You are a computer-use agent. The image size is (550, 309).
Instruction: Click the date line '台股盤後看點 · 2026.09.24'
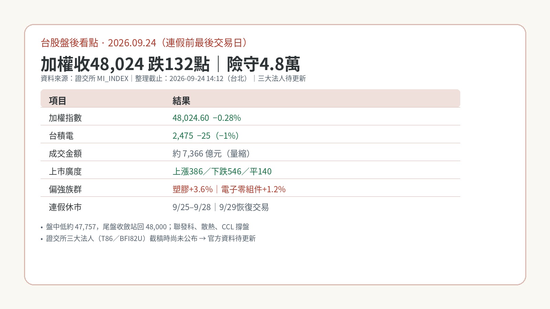98,43
